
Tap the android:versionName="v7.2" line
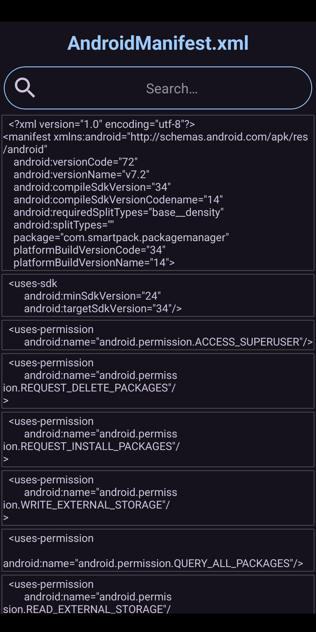pos(81,175)
